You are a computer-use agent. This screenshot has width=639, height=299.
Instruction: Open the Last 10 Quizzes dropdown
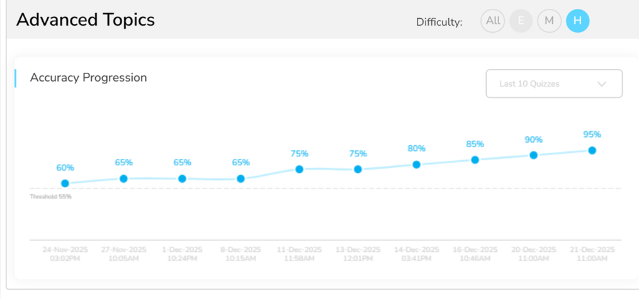click(x=553, y=84)
